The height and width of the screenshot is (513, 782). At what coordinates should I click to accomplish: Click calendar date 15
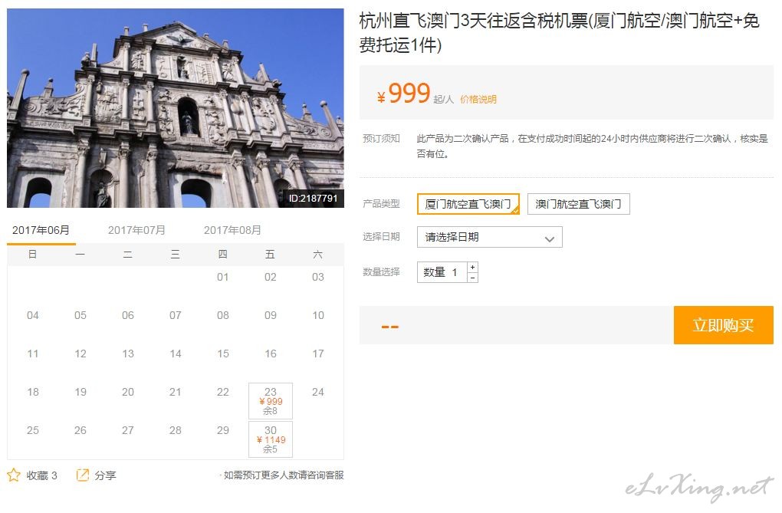click(223, 354)
